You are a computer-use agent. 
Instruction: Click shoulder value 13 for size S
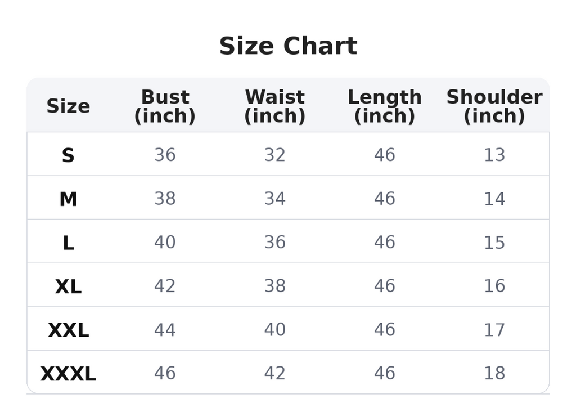(494, 155)
